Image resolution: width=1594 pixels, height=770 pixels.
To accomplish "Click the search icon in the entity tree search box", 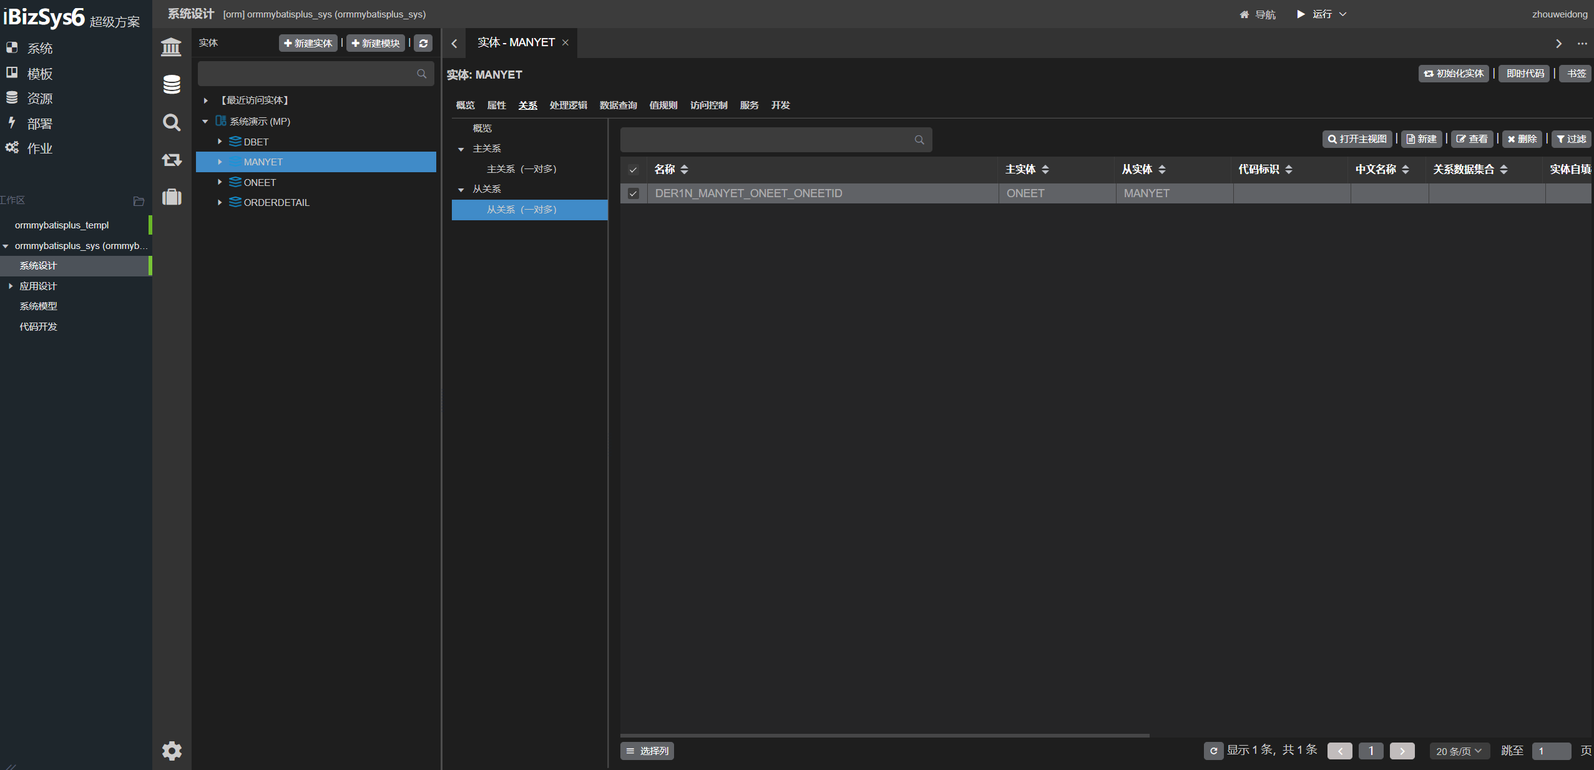I will 422,74.
